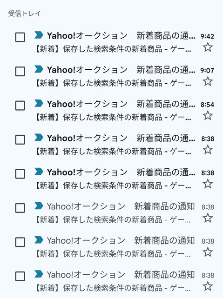The image size is (223, 298).
Task: Tick the checkbox for the 9:07 email
Action: point(20,71)
